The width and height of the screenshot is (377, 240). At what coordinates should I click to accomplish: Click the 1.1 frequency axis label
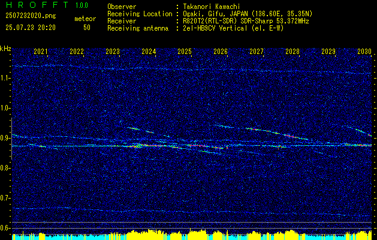[5, 78]
